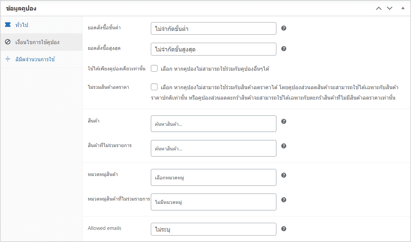Click the ticket icon for ทั่วไป
The height and width of the screenshot is (242, 411).
pos(8,25)
